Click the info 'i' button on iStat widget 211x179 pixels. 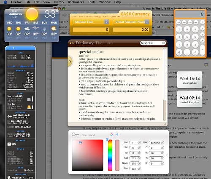tap(8, 48)
